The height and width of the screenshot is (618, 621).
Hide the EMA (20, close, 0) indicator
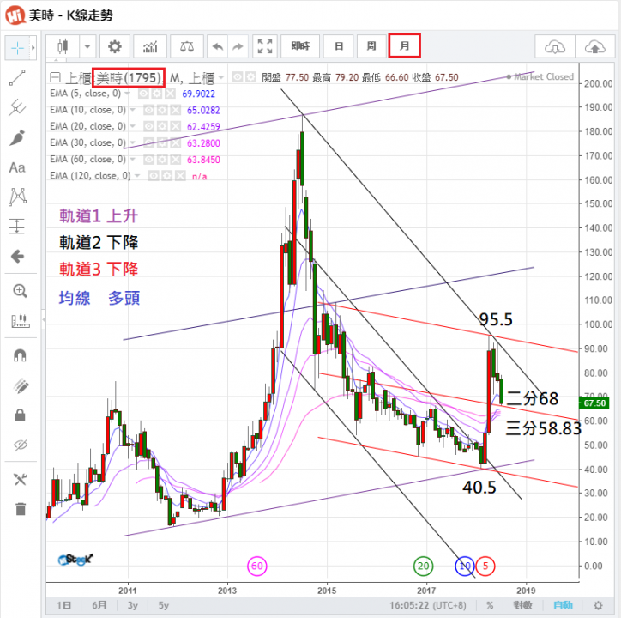pyautogui.click(x=149, y=126)
